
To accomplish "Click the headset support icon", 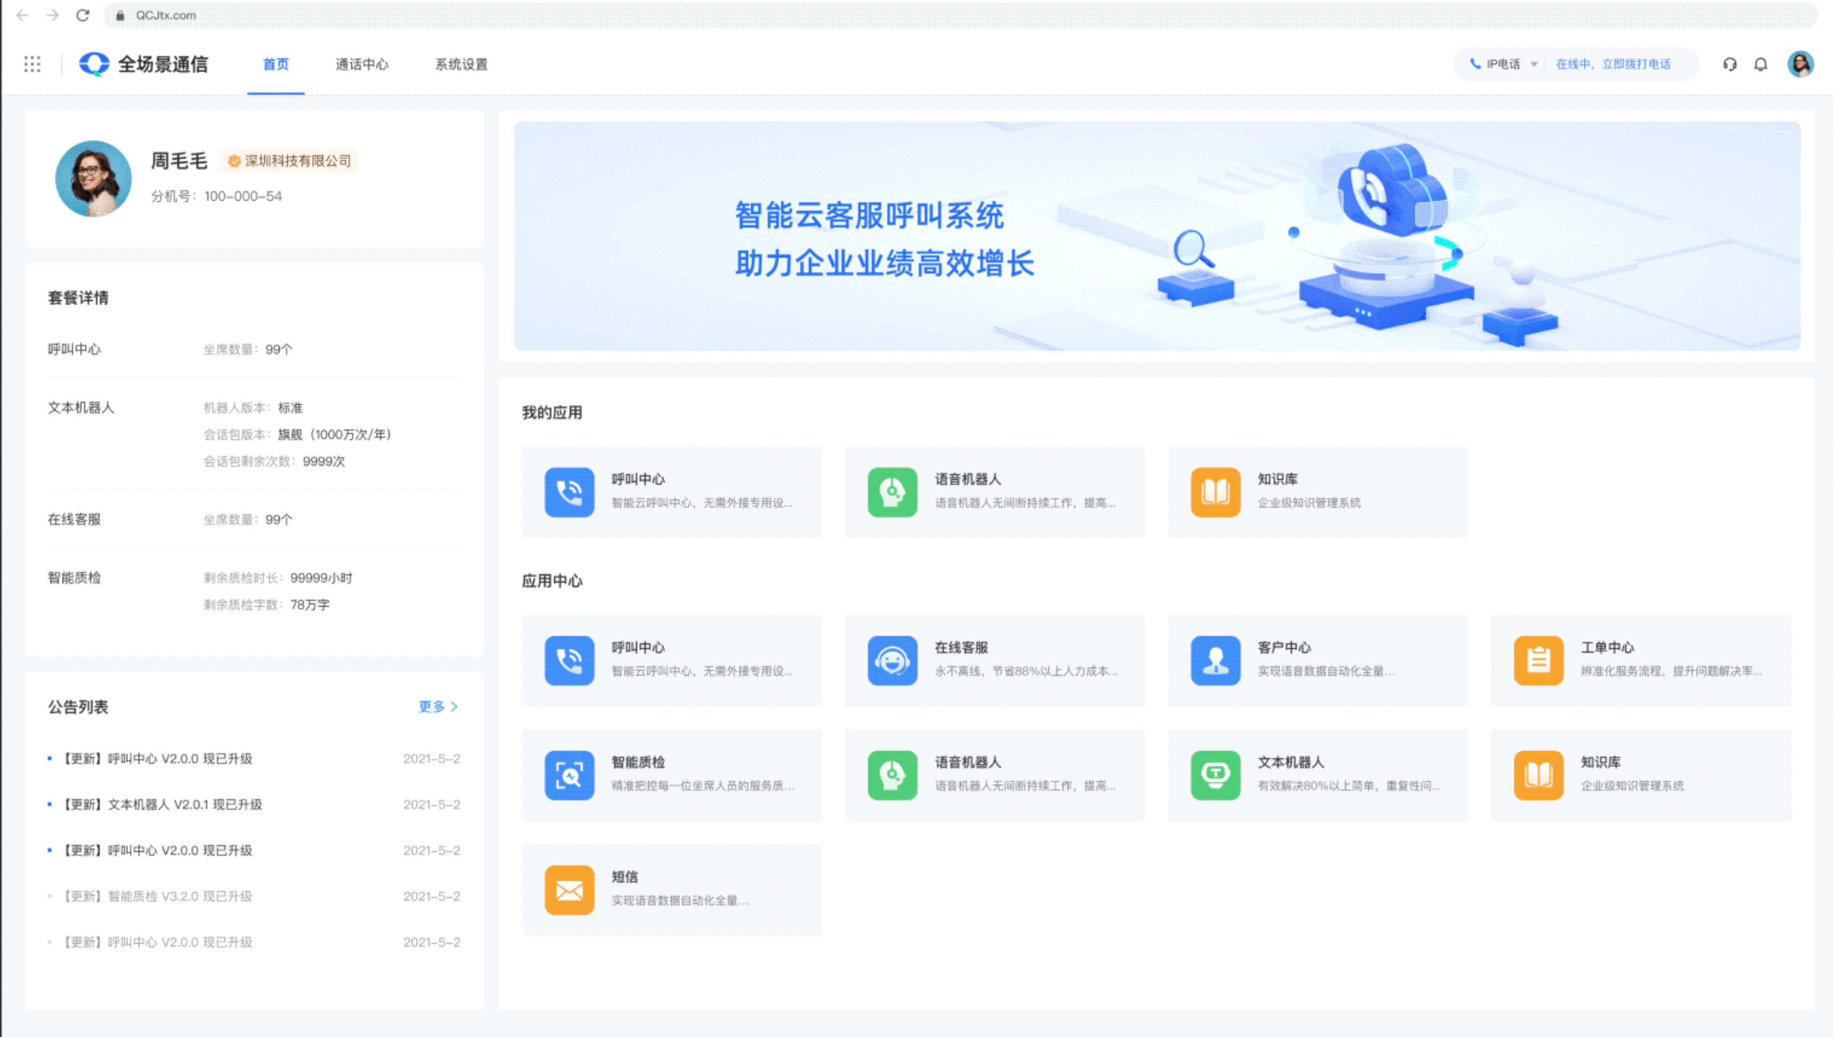I will point(1729,64).
